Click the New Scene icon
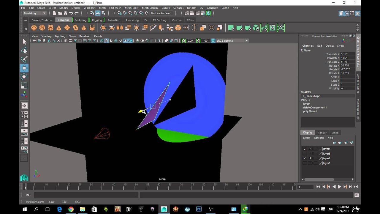 pyautogui.click(x=55, y=13)
